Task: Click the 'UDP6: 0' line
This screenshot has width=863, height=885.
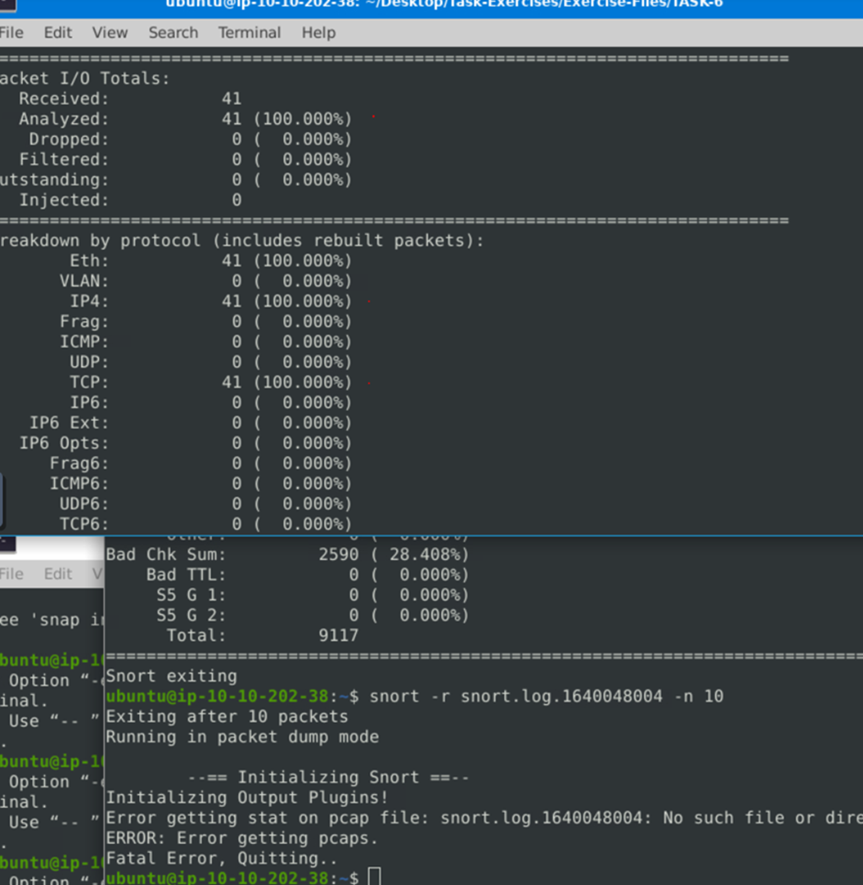Action: click(x=205, y=504)
